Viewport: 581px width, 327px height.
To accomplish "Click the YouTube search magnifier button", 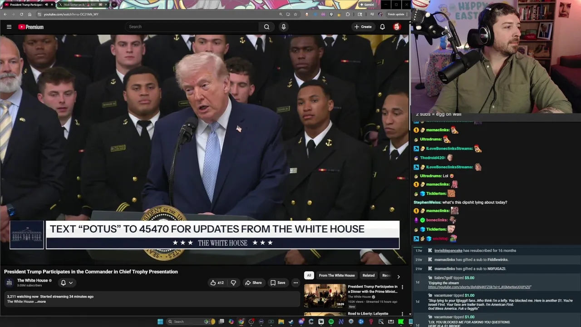I will coord(266,27).
